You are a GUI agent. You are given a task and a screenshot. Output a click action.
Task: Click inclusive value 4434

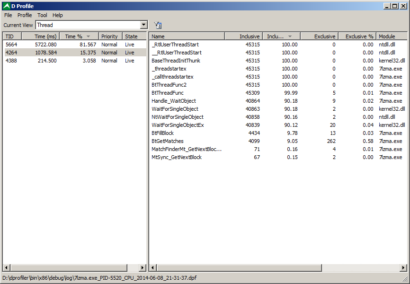click(254, 133)
